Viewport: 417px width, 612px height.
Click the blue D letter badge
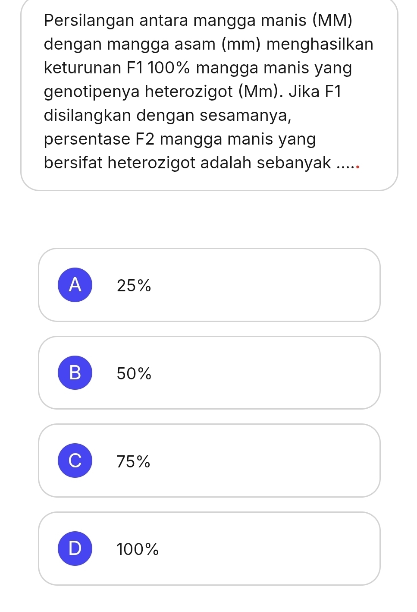pyautogui.click(x=75, y=549)
